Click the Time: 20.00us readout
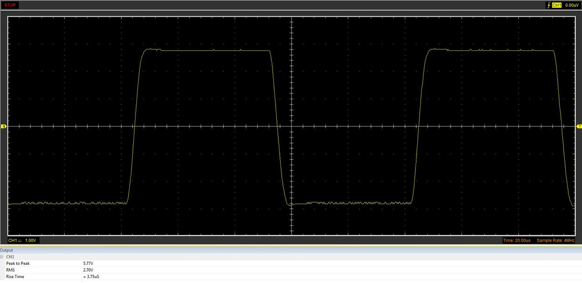The width and height of the screenshot is (582, 283). pos(517,240)
